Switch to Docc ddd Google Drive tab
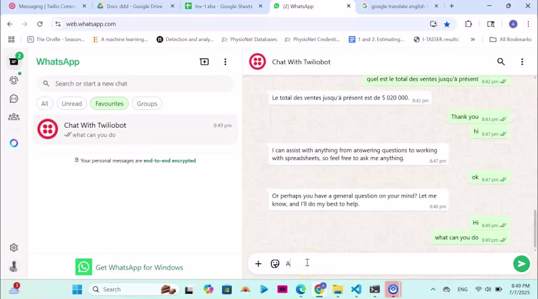The height and width of the screenshot is (299, 538). coord(134,6)
